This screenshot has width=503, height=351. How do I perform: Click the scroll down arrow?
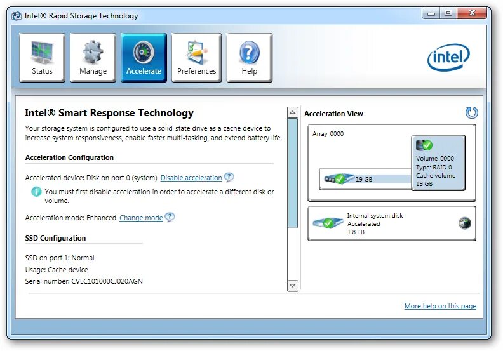point(292,285)
